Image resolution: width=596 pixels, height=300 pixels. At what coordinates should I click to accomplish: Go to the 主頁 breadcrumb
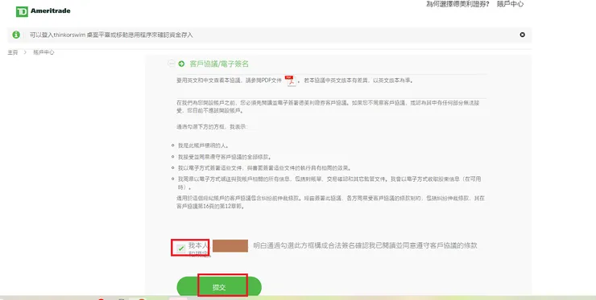point(13,52)
